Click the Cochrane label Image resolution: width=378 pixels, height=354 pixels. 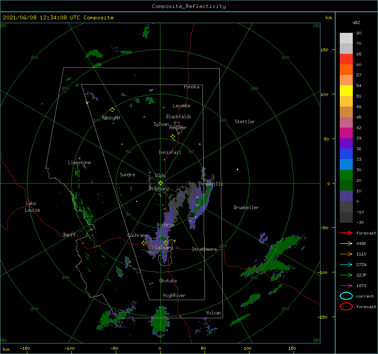(137, 235)
